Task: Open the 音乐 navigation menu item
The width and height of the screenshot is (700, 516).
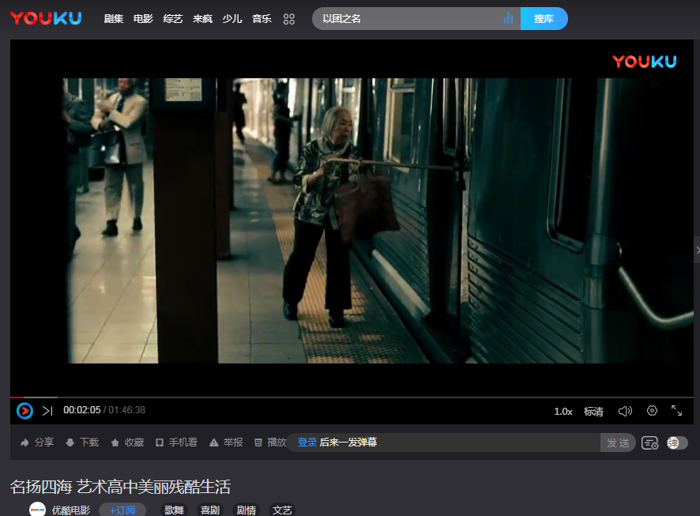Action: point(262,19)
